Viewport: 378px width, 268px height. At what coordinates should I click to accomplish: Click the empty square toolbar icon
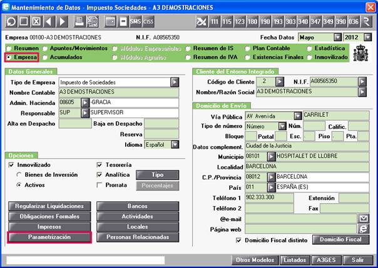(24, 22)
